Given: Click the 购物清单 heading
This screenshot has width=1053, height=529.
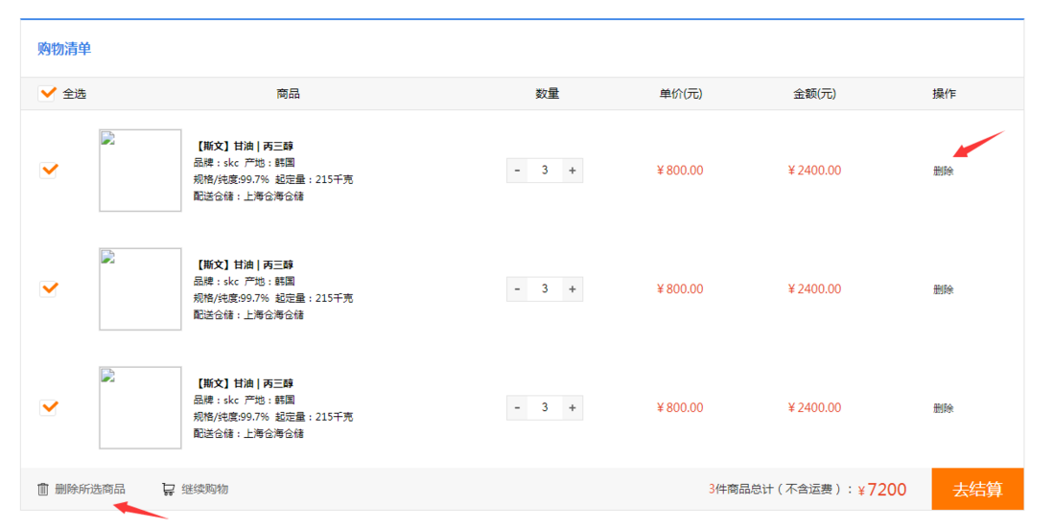Looking at the screenshot, I should point(64,48).
